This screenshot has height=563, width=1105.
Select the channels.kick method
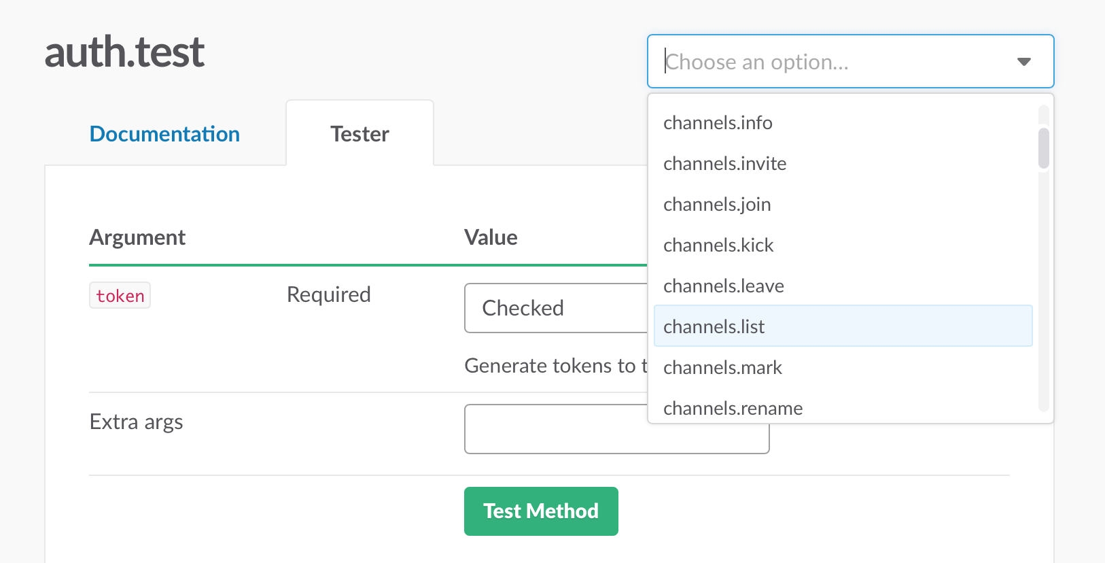click(718, 245)
